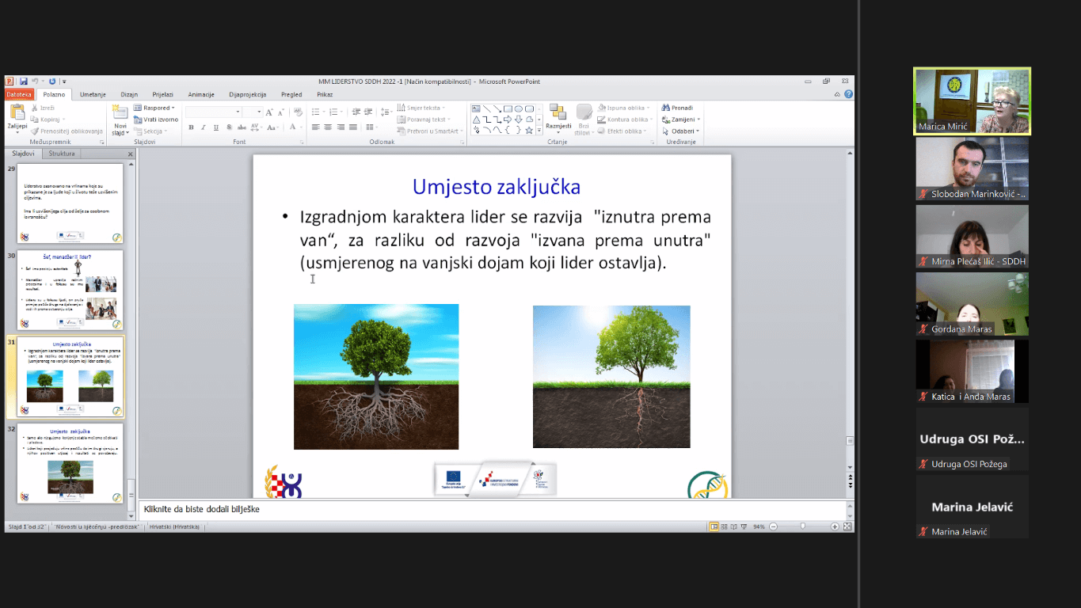Open the Umetanje ribbon tab

(x=93, y=94)
